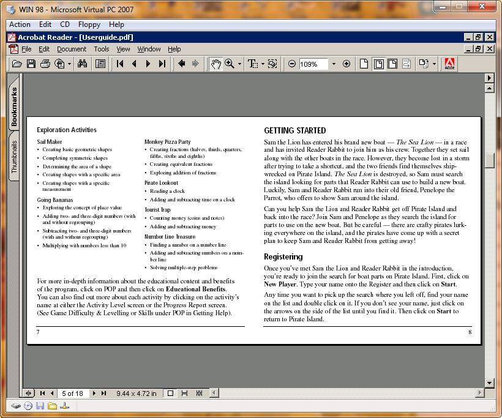Open the Acrobat document control menu icon
The width and height of the screenshot is (502, 418).
13,49
